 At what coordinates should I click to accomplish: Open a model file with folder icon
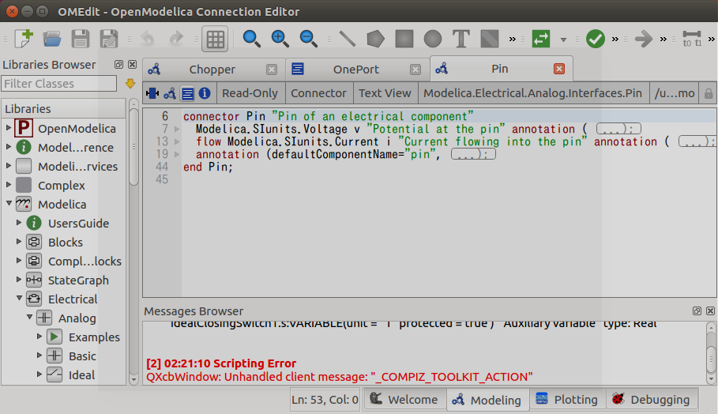52,39
